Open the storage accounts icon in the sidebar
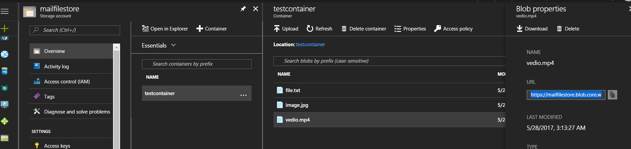The width and height of the screenshot is (631, 149). point(5,138)
